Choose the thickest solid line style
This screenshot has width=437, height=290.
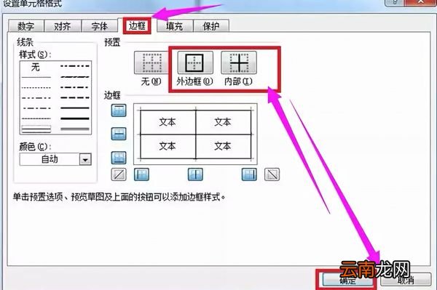click(x=75, y=118)
